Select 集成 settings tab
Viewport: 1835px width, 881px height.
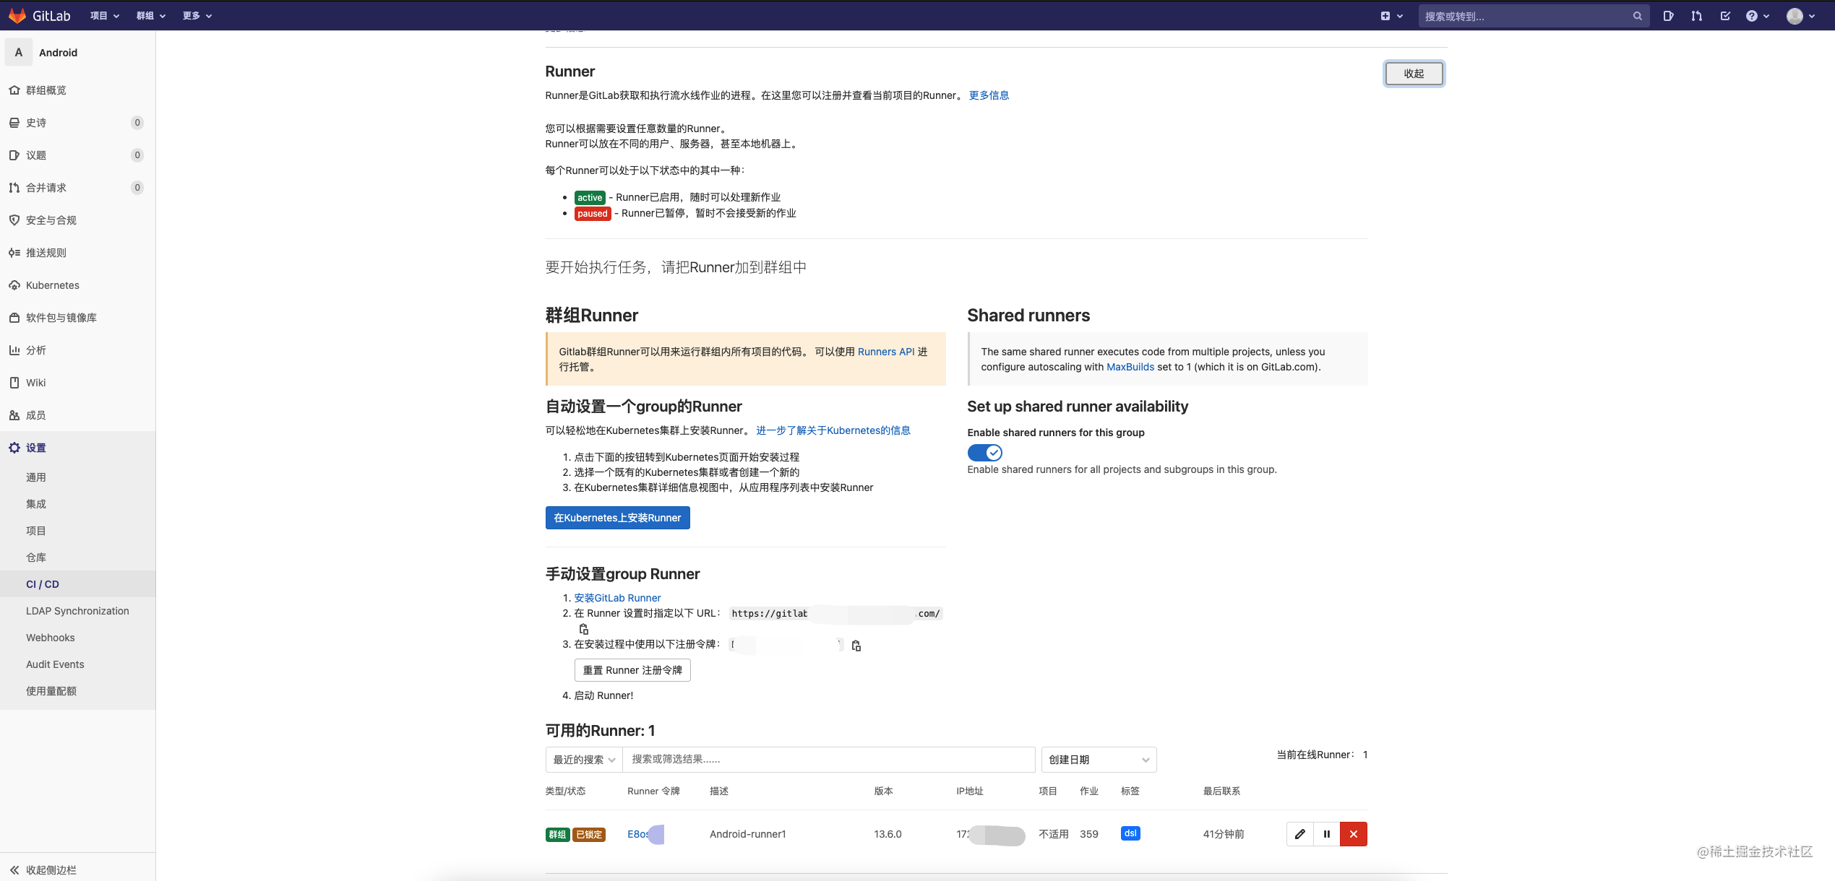point(36,503)
